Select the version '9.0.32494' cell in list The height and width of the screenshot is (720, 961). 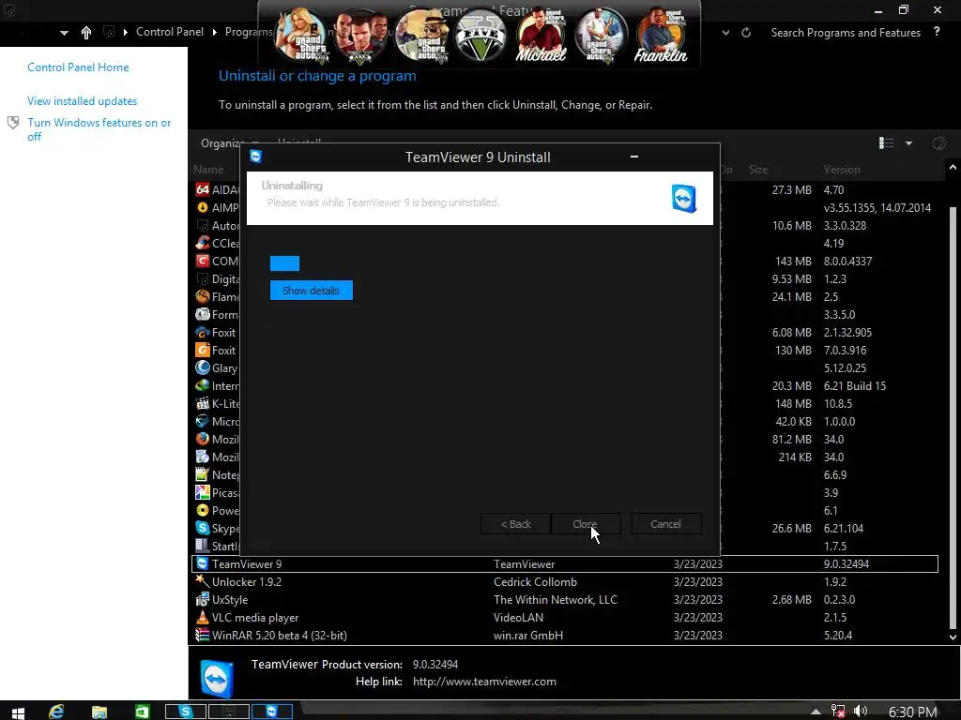[x=847, y=563]
